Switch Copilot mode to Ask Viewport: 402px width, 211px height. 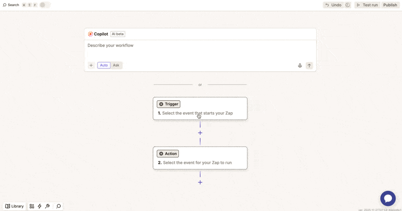point(116,66)
